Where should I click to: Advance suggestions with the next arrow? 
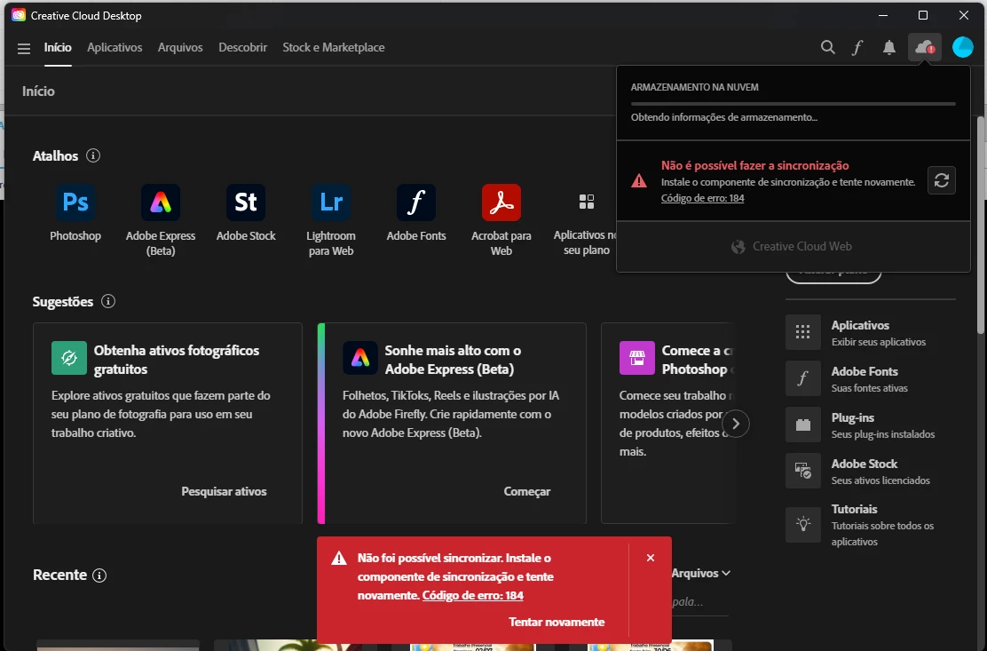click(x=735, y=424)
